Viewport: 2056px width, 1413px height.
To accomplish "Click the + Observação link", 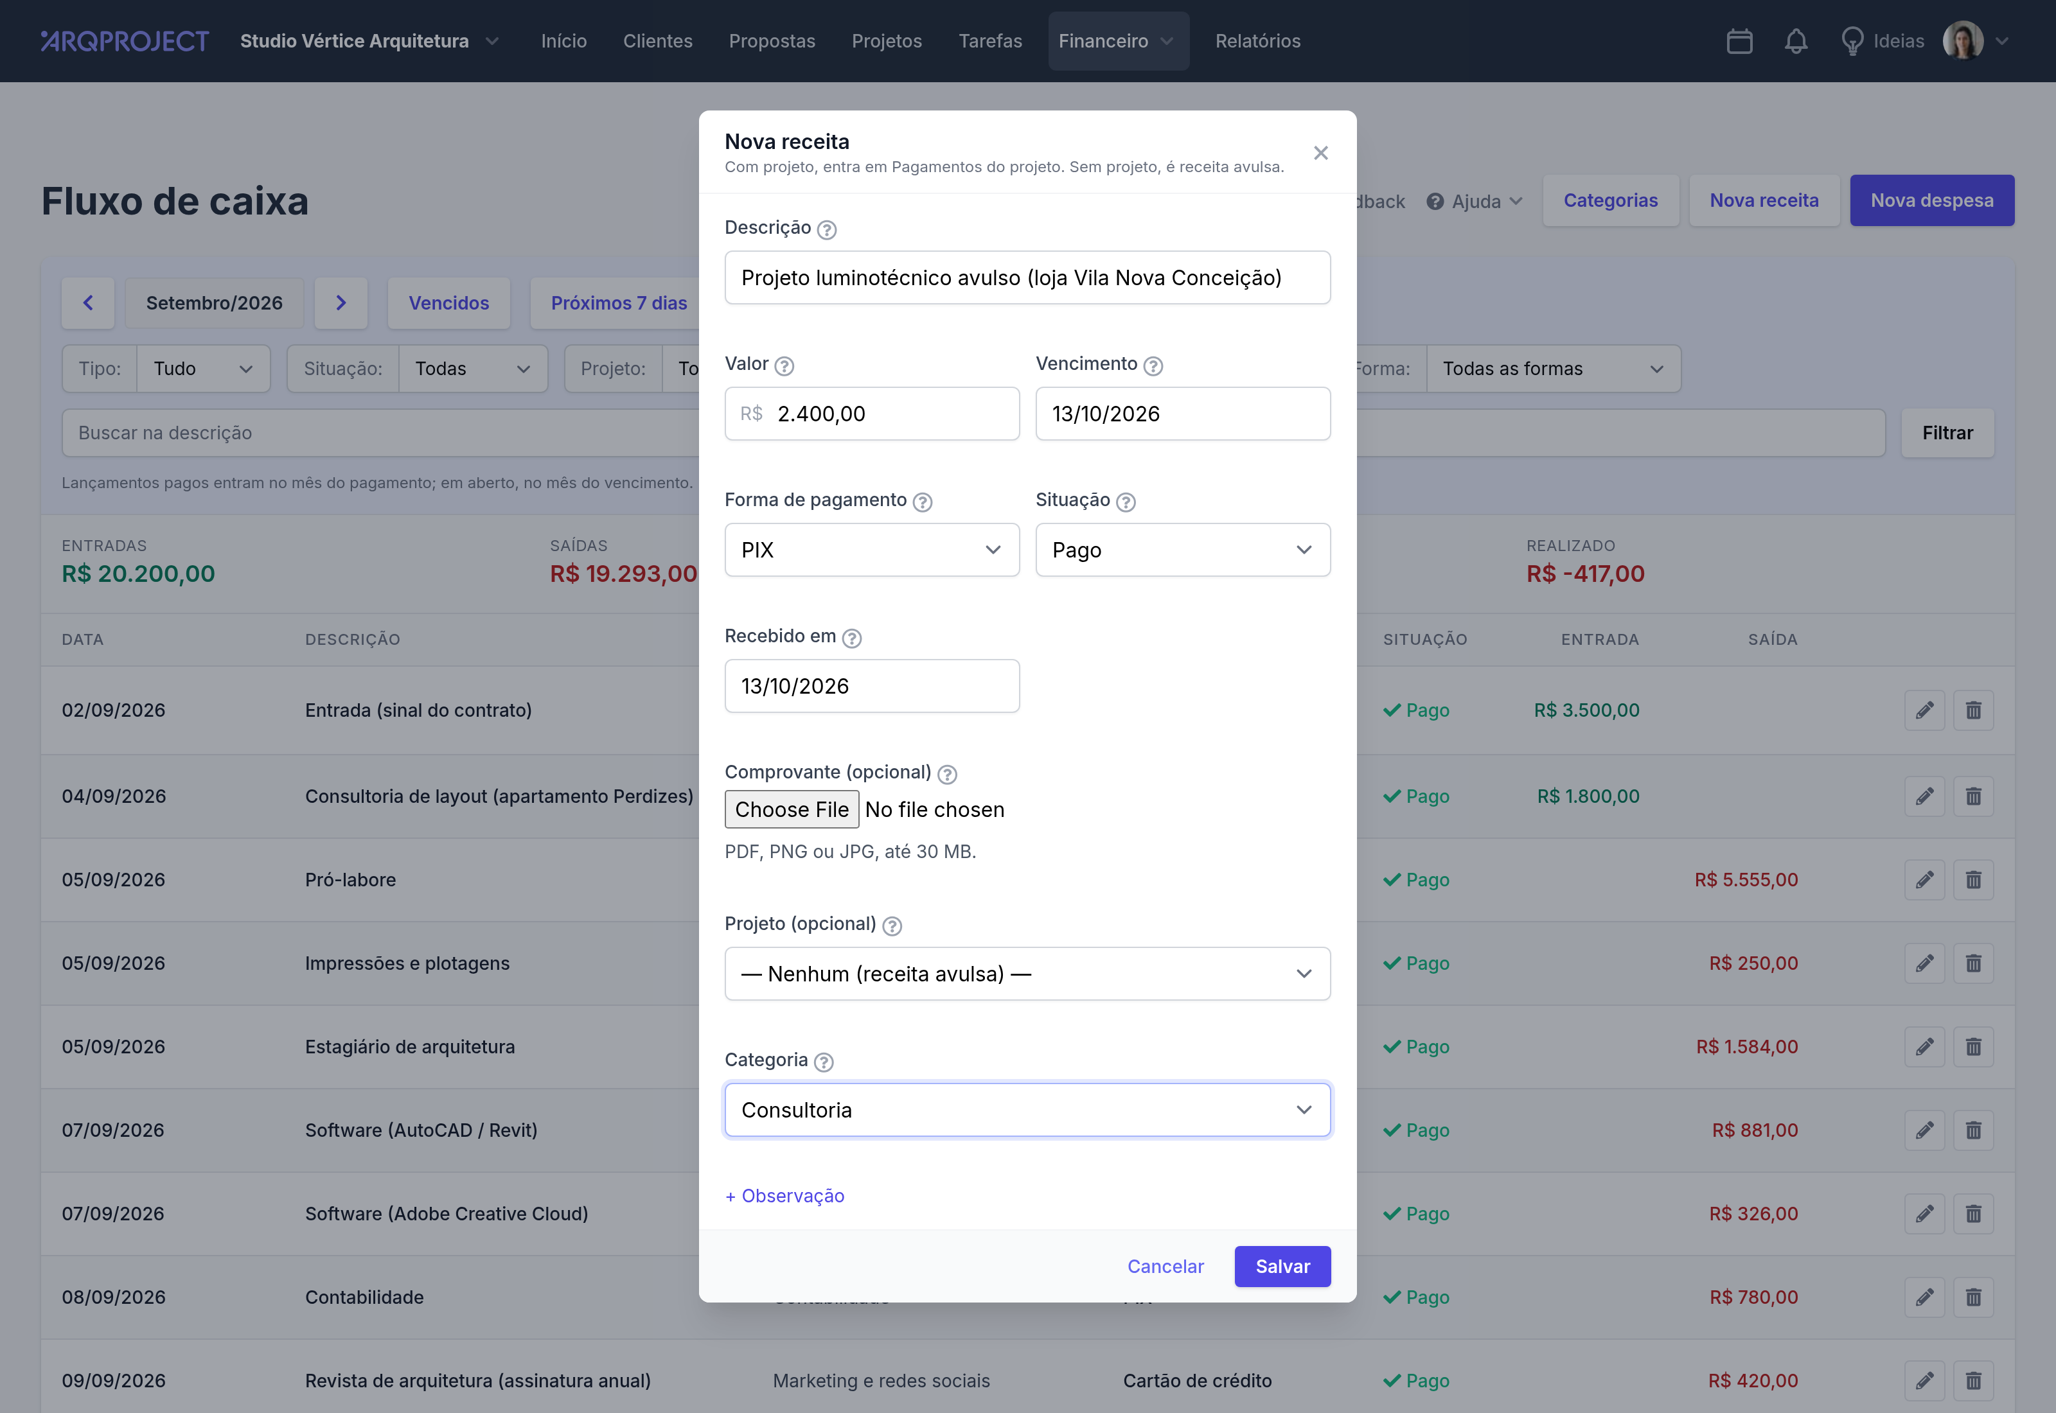I will pos(784,1195).
